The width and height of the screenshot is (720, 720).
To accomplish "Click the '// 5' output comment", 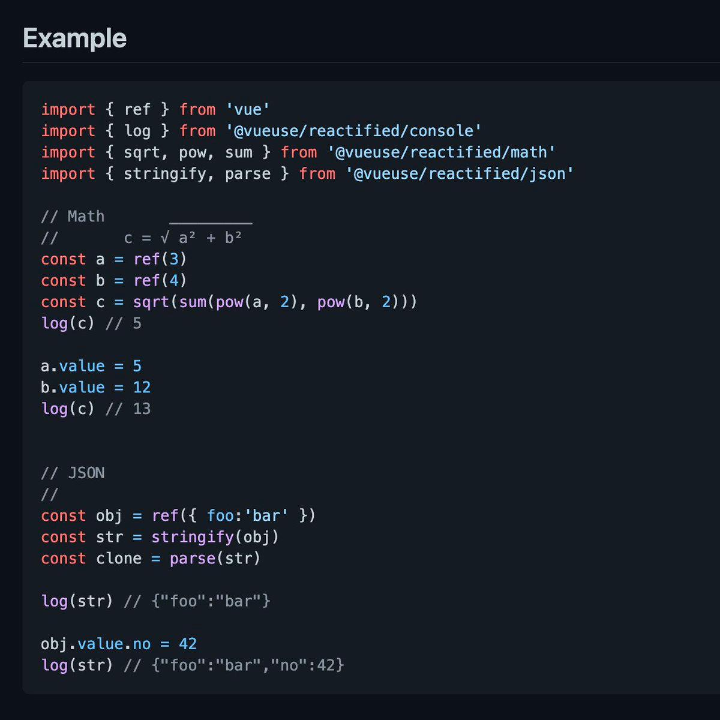I will [124, 323].
